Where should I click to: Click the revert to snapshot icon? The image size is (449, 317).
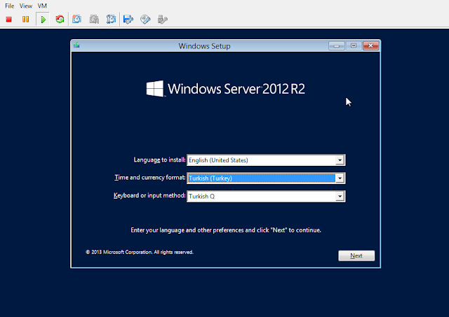[94, 20]
